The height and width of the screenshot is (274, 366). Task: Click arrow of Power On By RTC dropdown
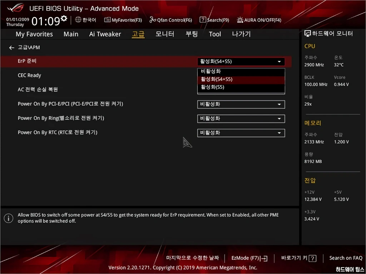[x=279, y=133]
